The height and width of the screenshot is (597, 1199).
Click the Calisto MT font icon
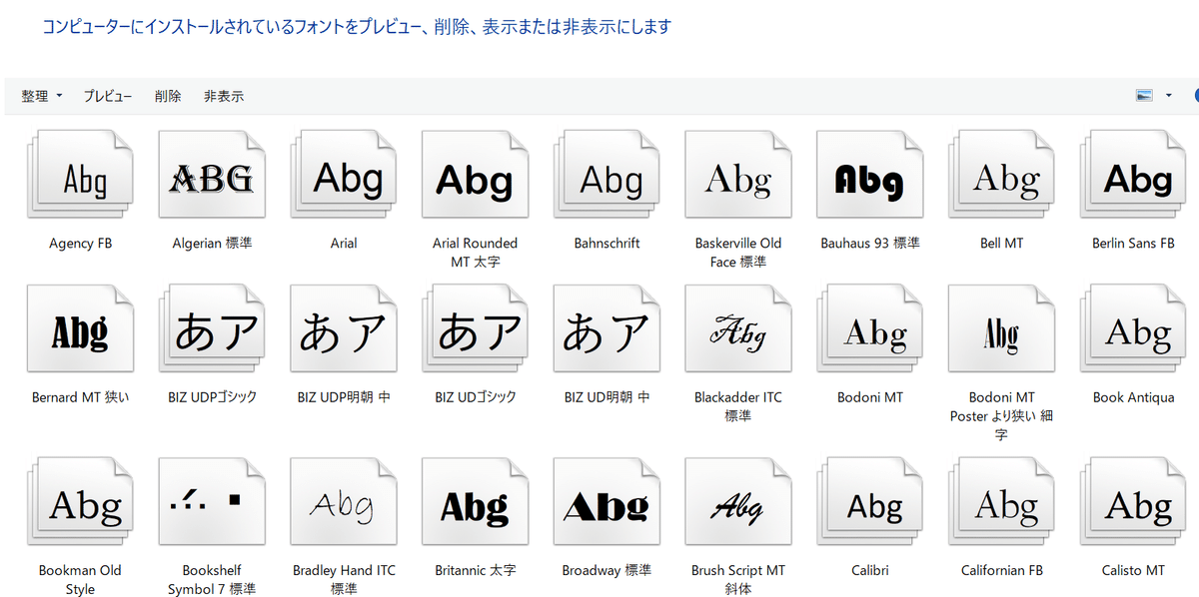1133,502
